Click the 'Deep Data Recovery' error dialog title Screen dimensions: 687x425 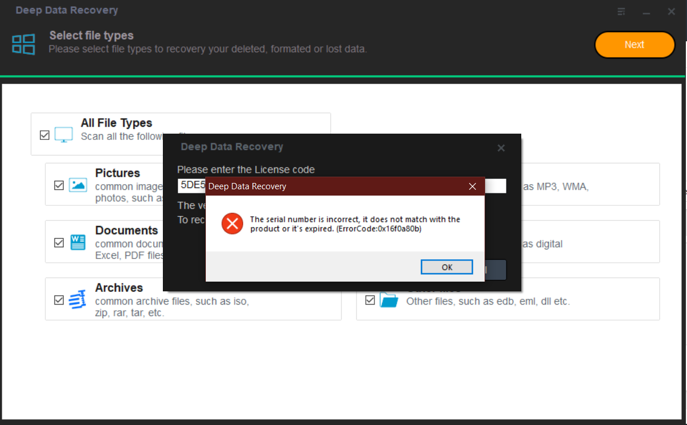coord(247,186)
